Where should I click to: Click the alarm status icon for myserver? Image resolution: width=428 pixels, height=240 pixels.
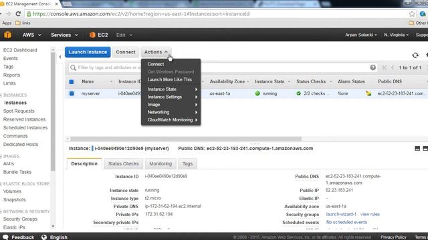tap(368, 93)
